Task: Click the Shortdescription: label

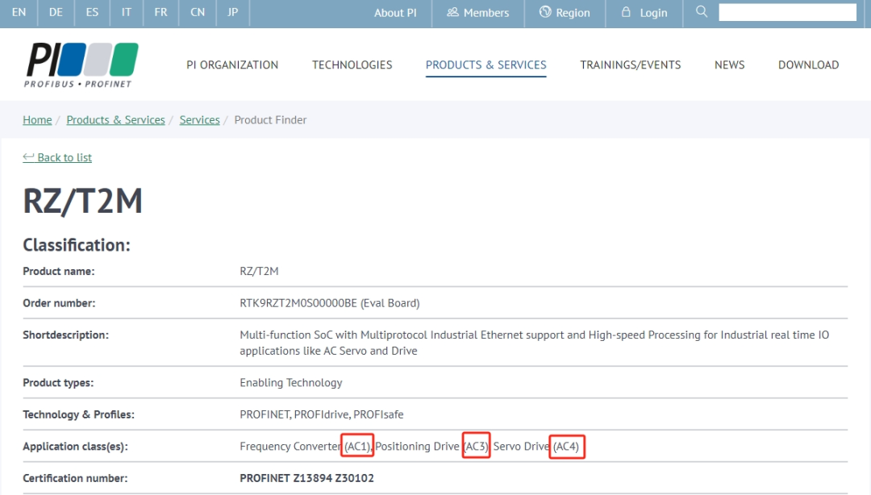Action: click(x=65, y=335)
